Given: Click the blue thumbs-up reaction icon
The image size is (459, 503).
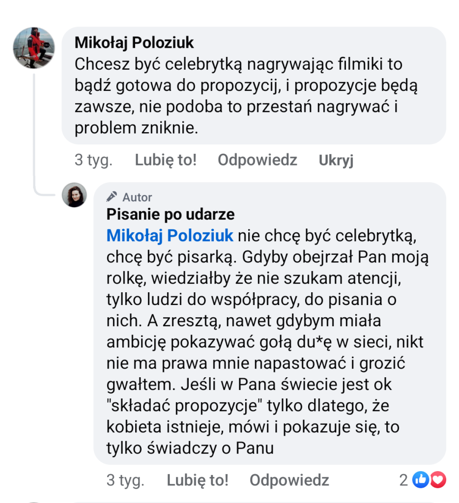Looking at the screenshot, I should pyautogui.click(x=421, y=480).
